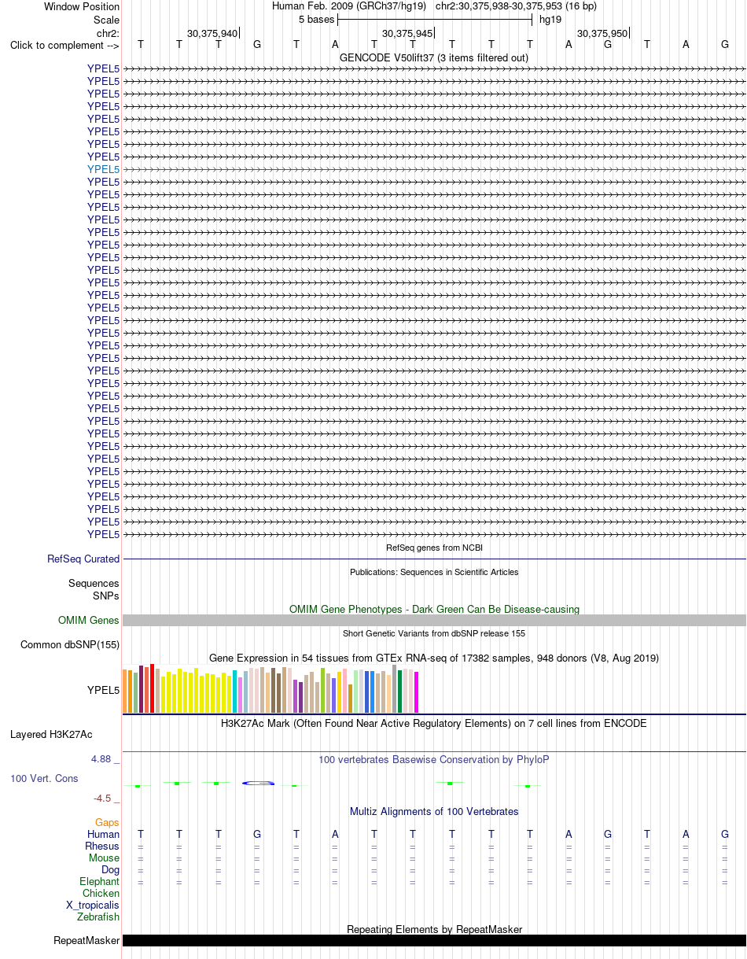Open the GTEx 'Gene Expression in 54 tissues' title
747x959 pixels.
pos(434,658)
